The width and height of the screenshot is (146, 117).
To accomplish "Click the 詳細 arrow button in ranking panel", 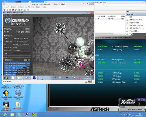I will point(29,60).
